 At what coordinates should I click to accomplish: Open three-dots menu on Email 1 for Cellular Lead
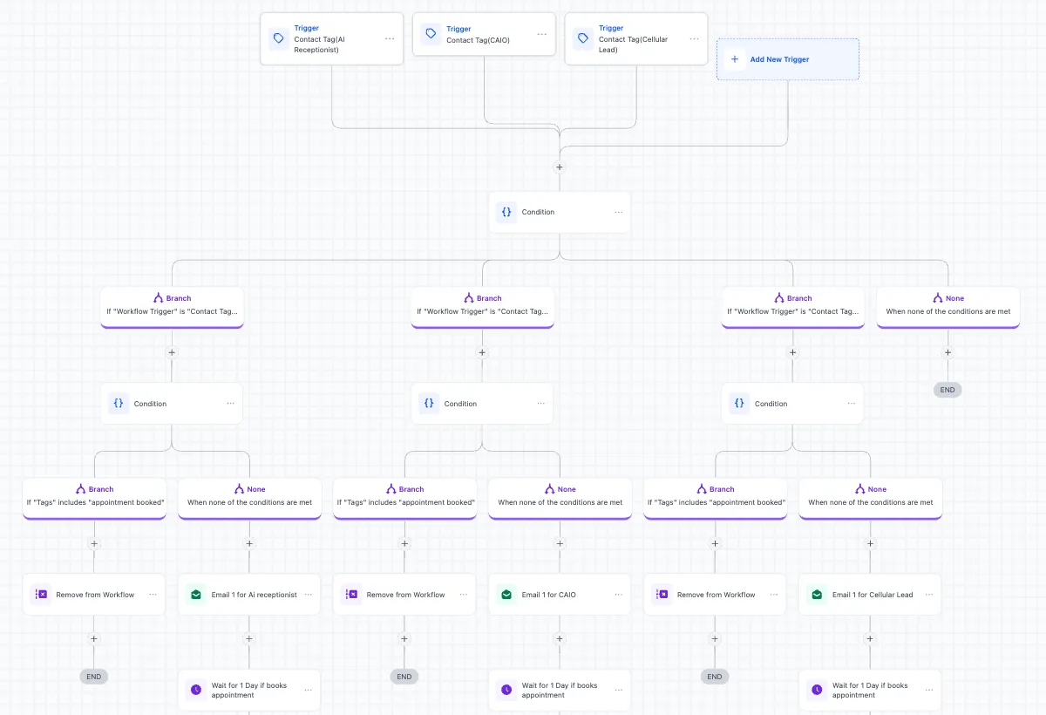click(x=929, y=595)
